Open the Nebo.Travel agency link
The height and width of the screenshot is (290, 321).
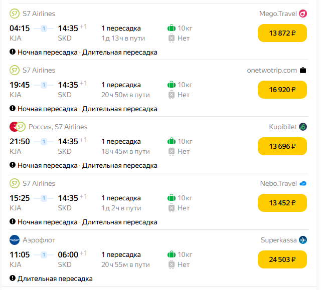pos(278,183)
